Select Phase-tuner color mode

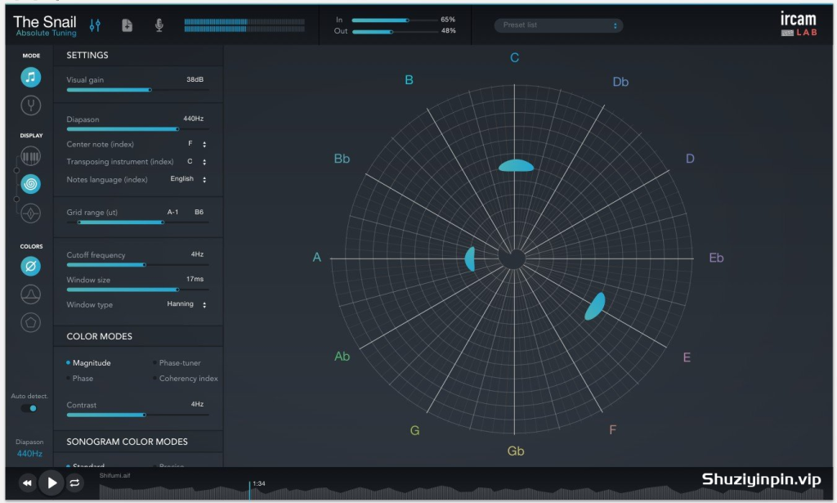point(177,363)
